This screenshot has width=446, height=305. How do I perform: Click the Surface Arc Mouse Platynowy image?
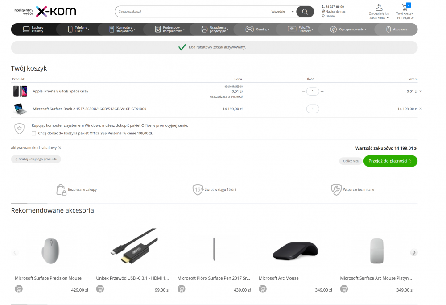click(x=377, y=251)
